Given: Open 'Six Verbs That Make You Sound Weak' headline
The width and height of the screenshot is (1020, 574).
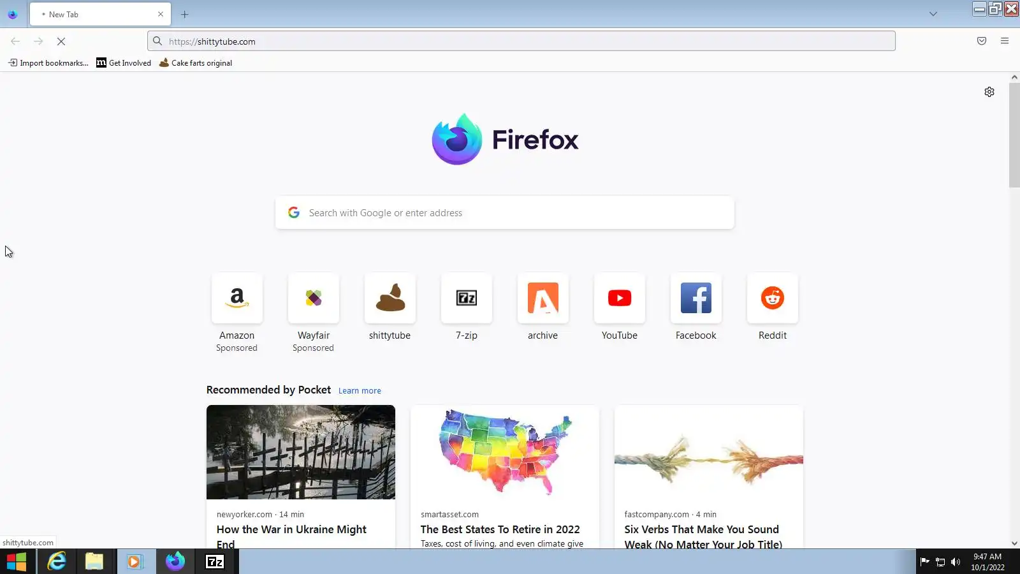Looking at the screenshot, I should (703, 537).
